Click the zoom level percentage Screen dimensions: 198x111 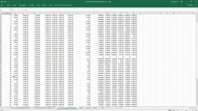(x=196, y=110)
